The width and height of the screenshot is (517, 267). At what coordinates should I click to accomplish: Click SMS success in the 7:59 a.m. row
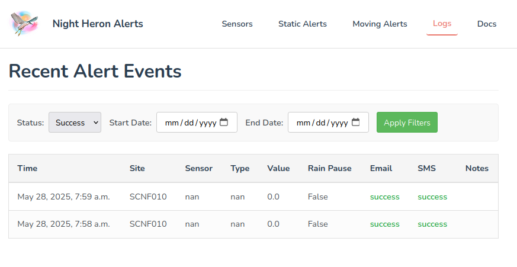432,197
